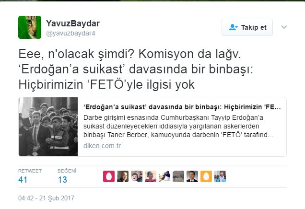Open the person with flag avatar

pos(164,176)
